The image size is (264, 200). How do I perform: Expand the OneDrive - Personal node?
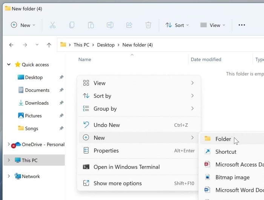point(9,144)
